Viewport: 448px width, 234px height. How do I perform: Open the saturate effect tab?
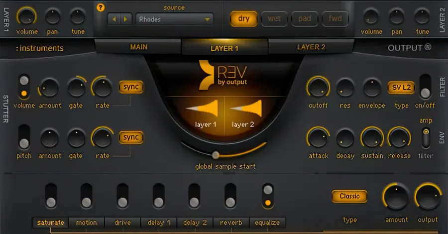pos(51,223)
